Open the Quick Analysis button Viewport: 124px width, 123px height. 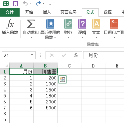[x=62, y=79]
